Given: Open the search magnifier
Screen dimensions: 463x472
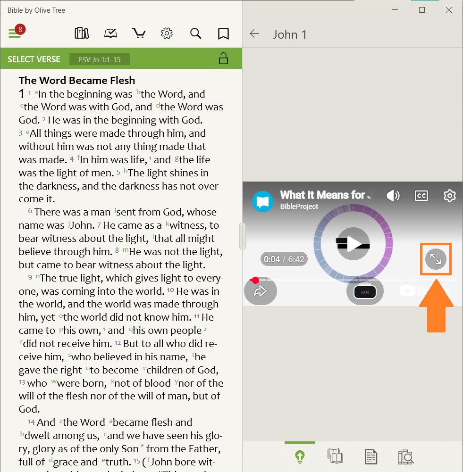Looking at the screenshot, I should [x=195, y=33].
